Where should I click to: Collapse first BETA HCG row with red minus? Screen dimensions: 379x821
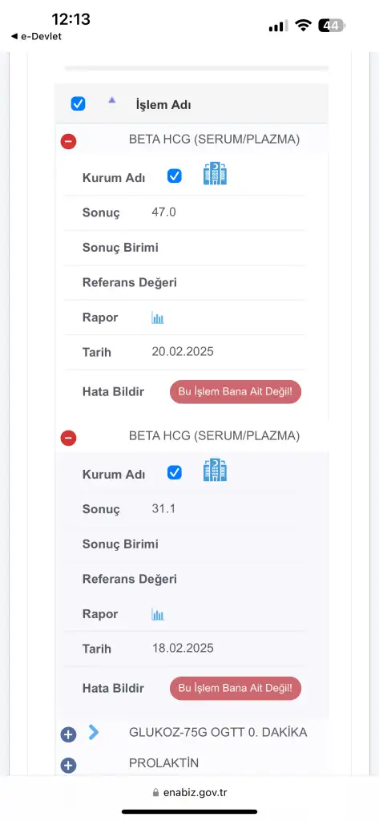coord(69,141)
